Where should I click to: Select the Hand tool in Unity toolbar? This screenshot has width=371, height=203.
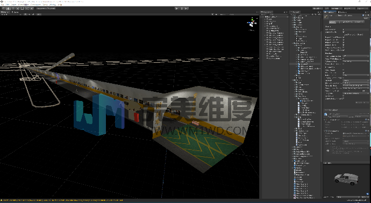click(x=4, y=9)
